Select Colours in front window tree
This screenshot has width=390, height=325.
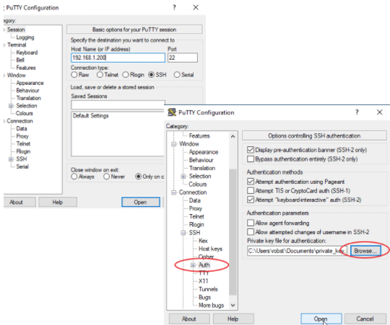click(198, 184)
